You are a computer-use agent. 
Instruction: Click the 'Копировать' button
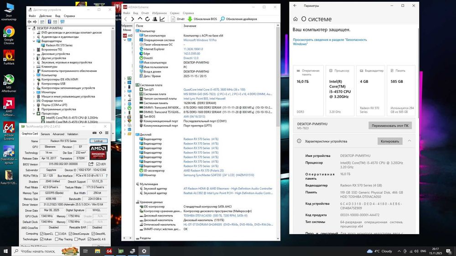pos(390,141)
